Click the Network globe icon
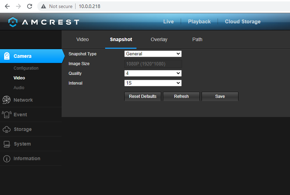 coord(7,100)
